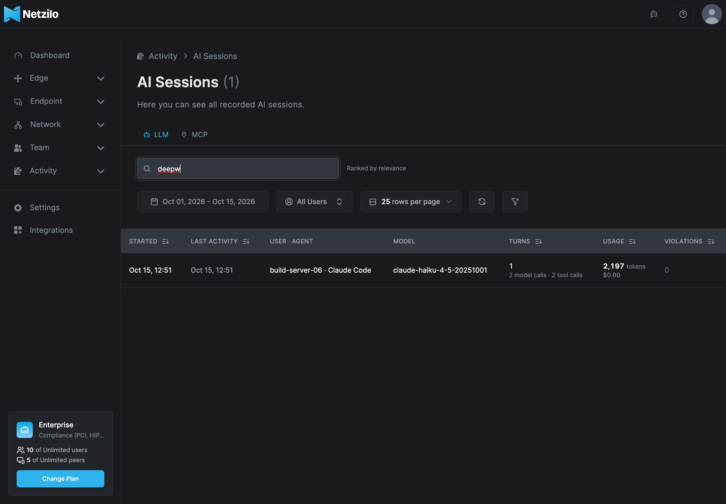Clear filters with the funnel-x icon
The height and width of the screenshot is (504, 726).
point(515,201)
